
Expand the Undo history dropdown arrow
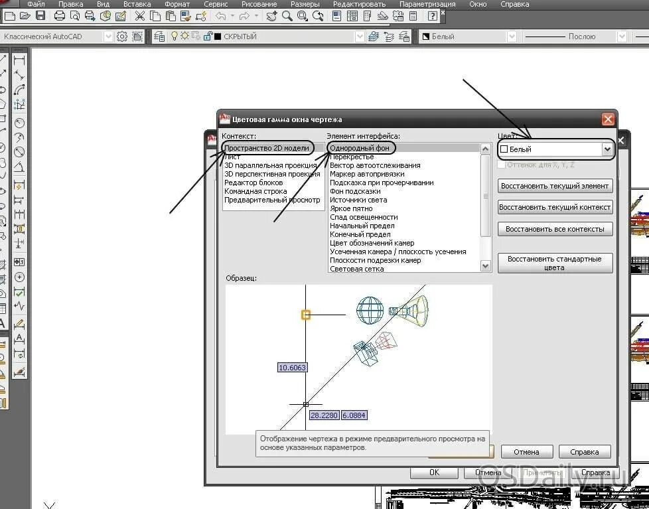pyautogui.click(x=232, y=16)
